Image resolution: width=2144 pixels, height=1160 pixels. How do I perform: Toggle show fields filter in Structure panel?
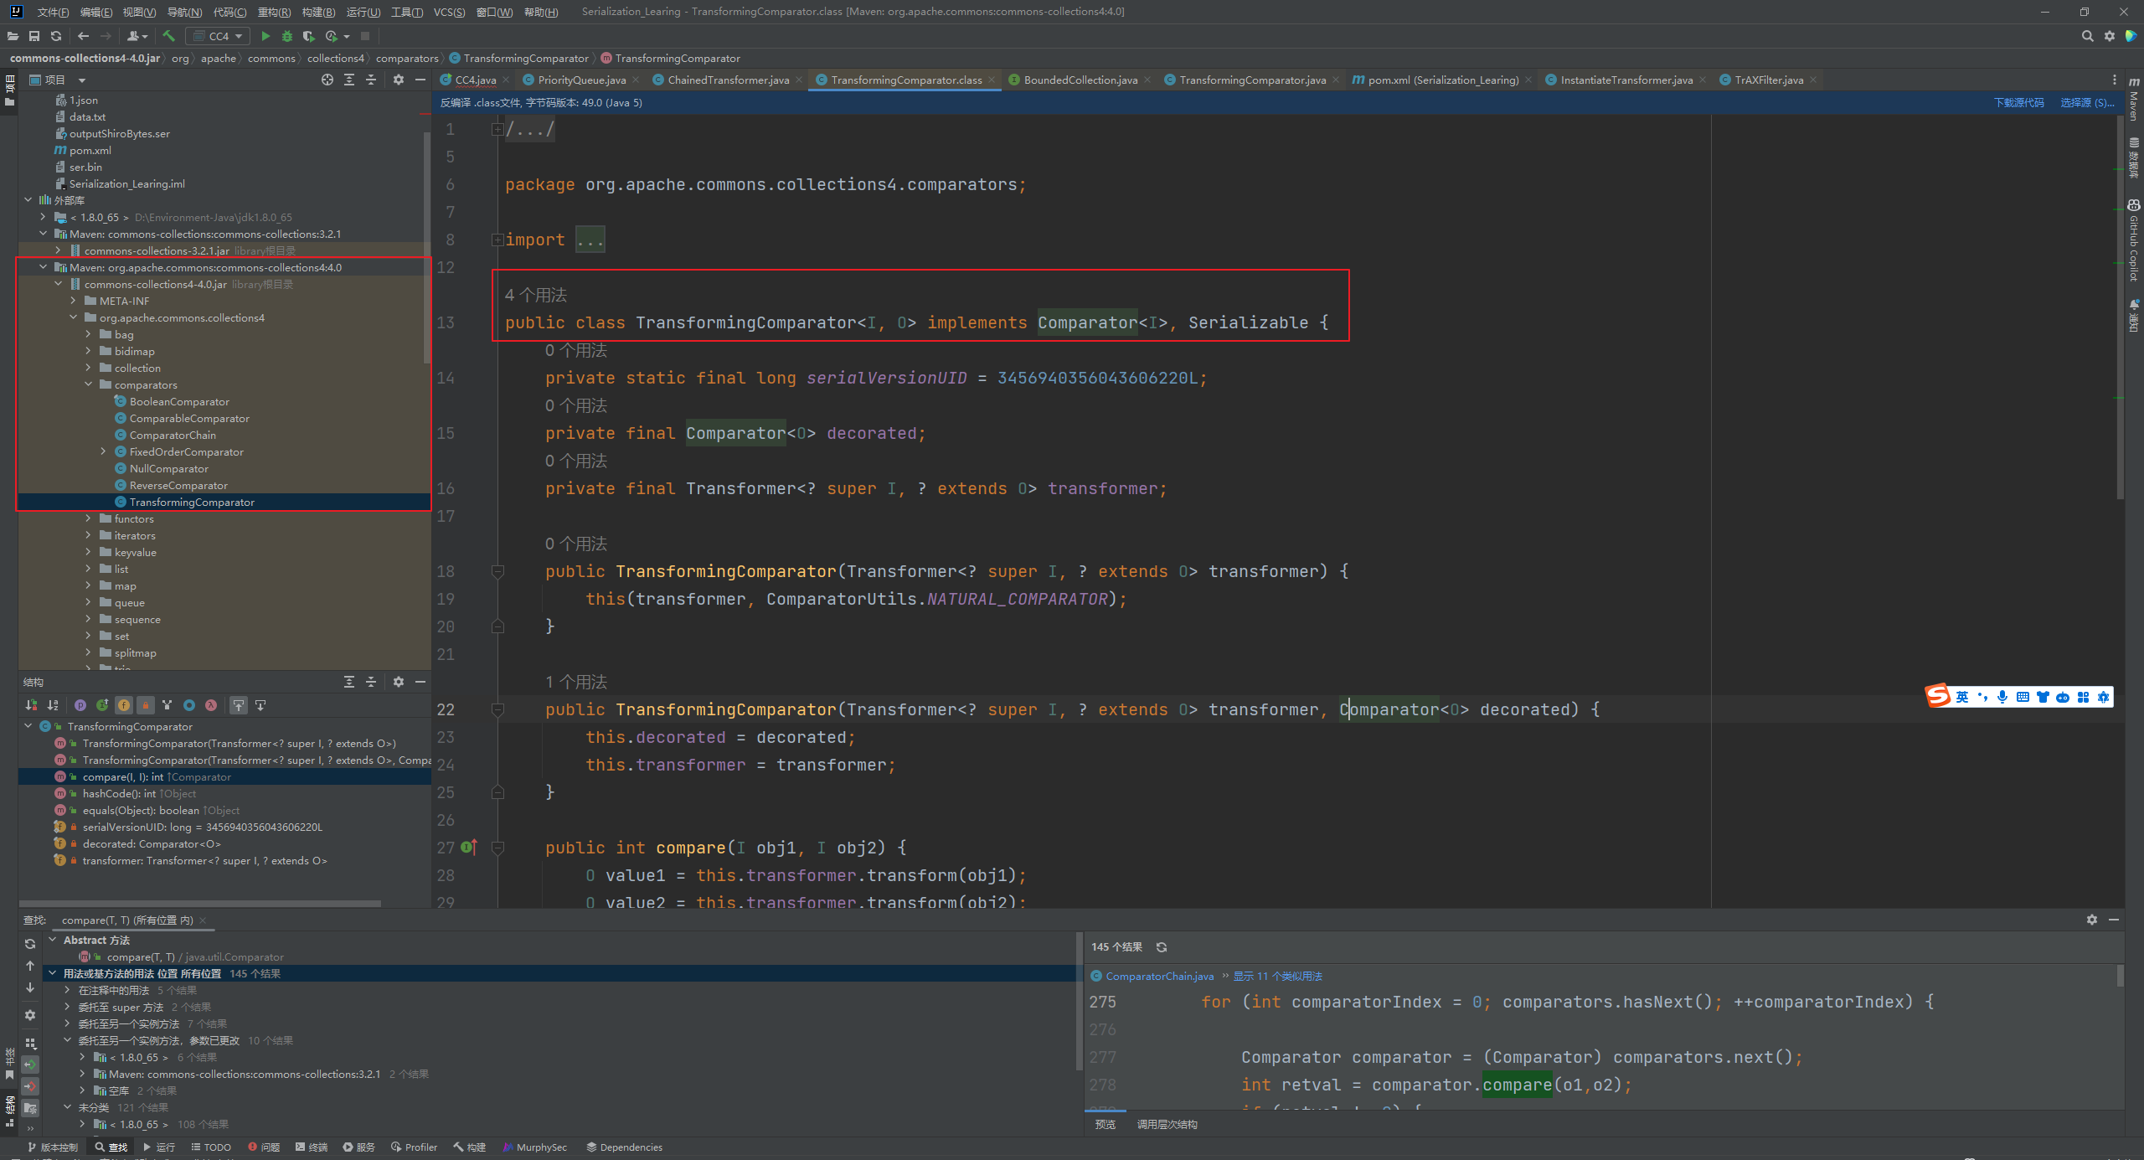[124, 705]
